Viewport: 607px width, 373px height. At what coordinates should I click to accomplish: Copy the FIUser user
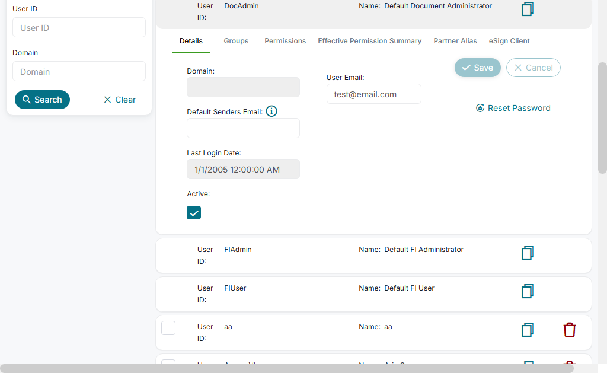point(528,291)
